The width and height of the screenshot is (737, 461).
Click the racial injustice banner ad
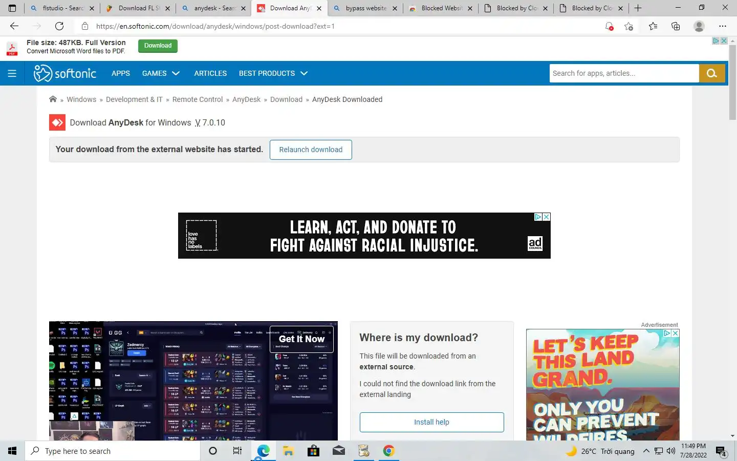(364, 236)
